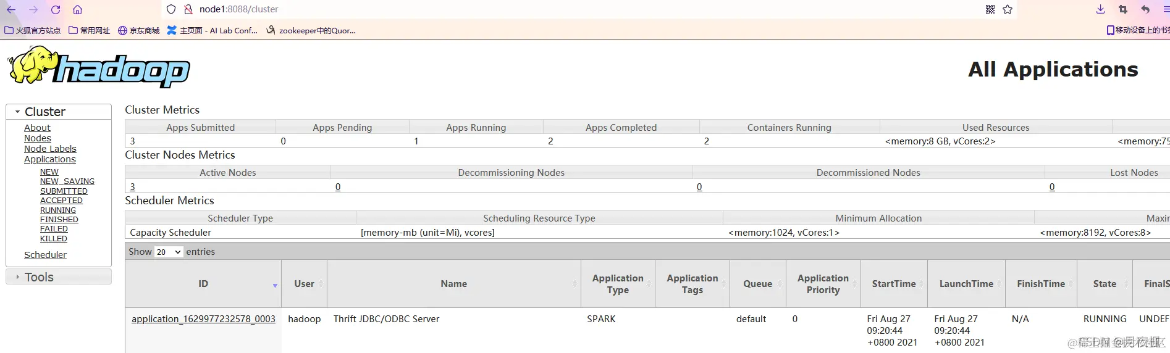1170x353 pixels.
Task: Click the insecure connection padlock icon
Action: [188, 9]
